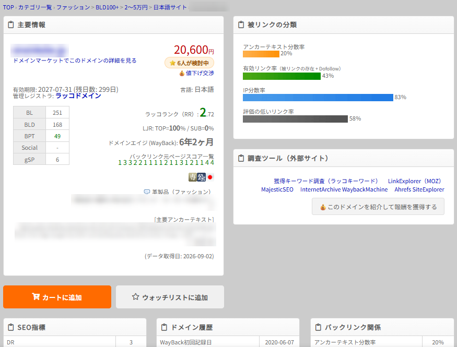Click the 値下げ交渉 link

click(x=200, y=73)
